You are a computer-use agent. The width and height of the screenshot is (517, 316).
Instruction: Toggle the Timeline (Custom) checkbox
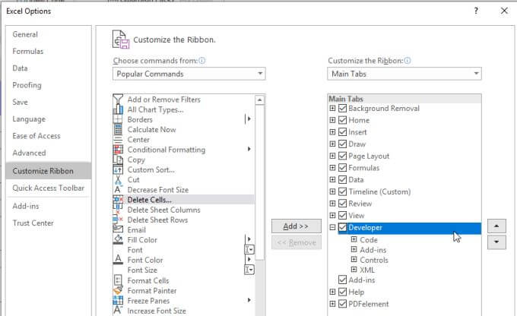(x=343, y=191)
